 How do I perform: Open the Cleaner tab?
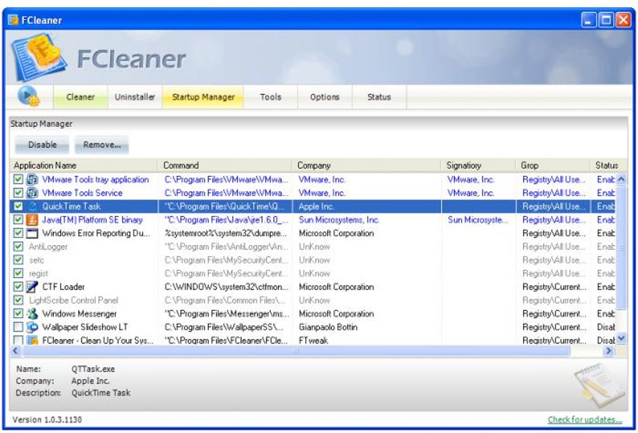(80, 97)
